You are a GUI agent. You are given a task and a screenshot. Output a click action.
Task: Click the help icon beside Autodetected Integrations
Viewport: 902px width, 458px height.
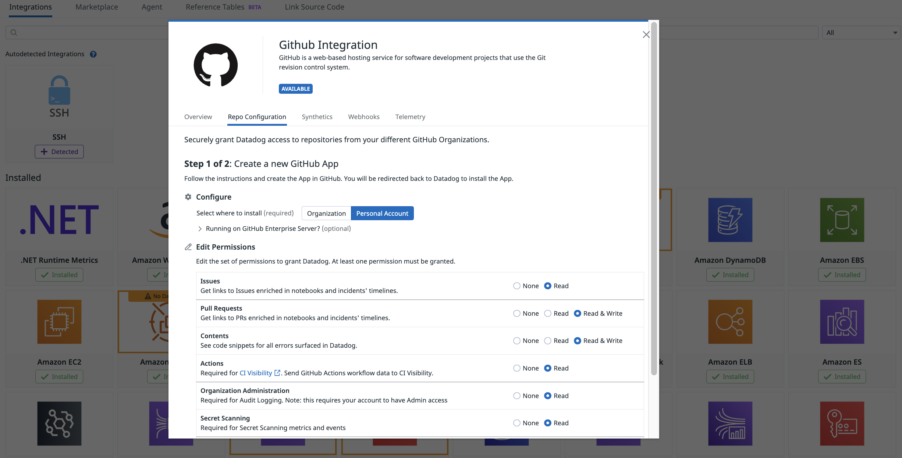93,54
